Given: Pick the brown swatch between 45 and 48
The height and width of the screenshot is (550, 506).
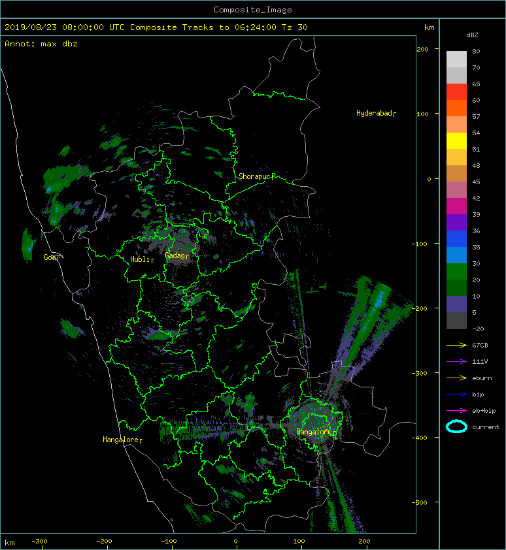Looking at the screenshot, I should (456, 173).
